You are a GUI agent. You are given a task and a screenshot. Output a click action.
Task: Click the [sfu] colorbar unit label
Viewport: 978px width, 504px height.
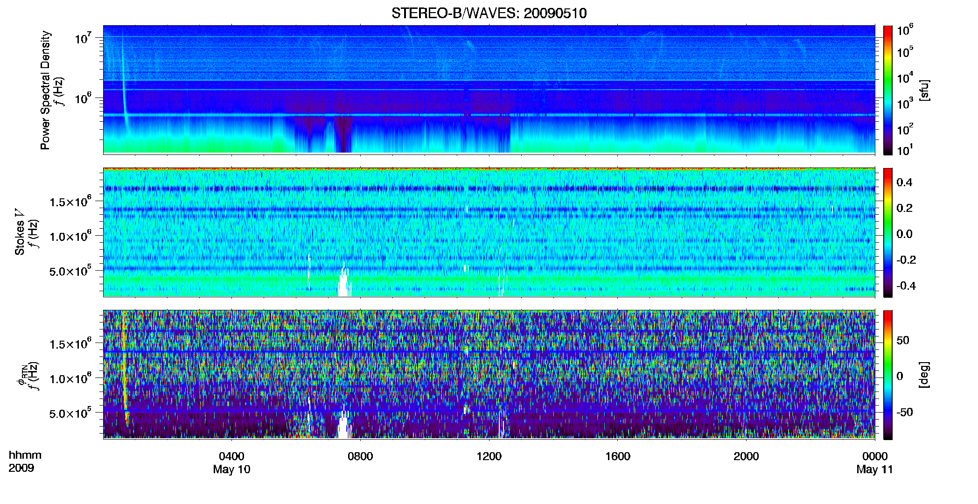tap(924, 90)
